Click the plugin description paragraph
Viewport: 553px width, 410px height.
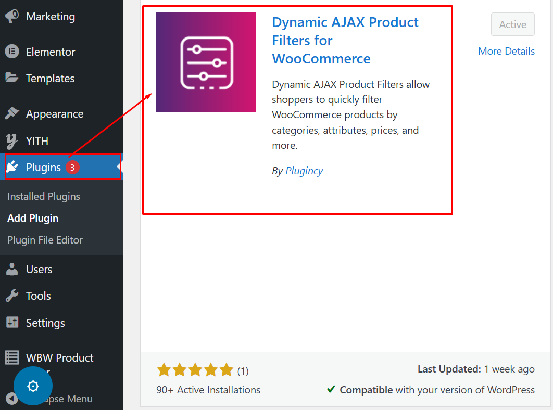tap(351, 115)
